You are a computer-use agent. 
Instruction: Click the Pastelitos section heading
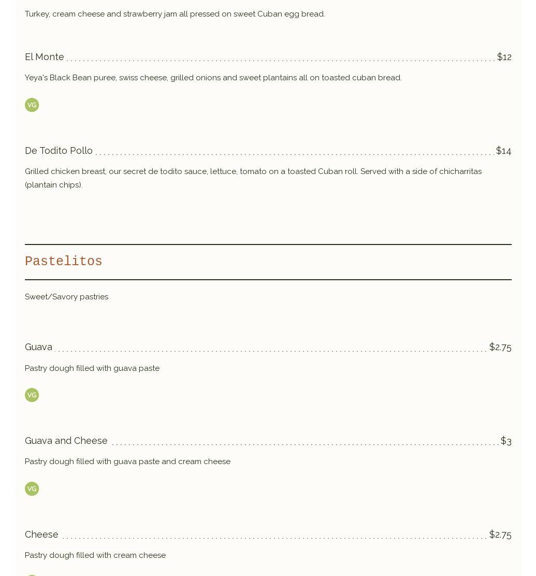(64, 262)
